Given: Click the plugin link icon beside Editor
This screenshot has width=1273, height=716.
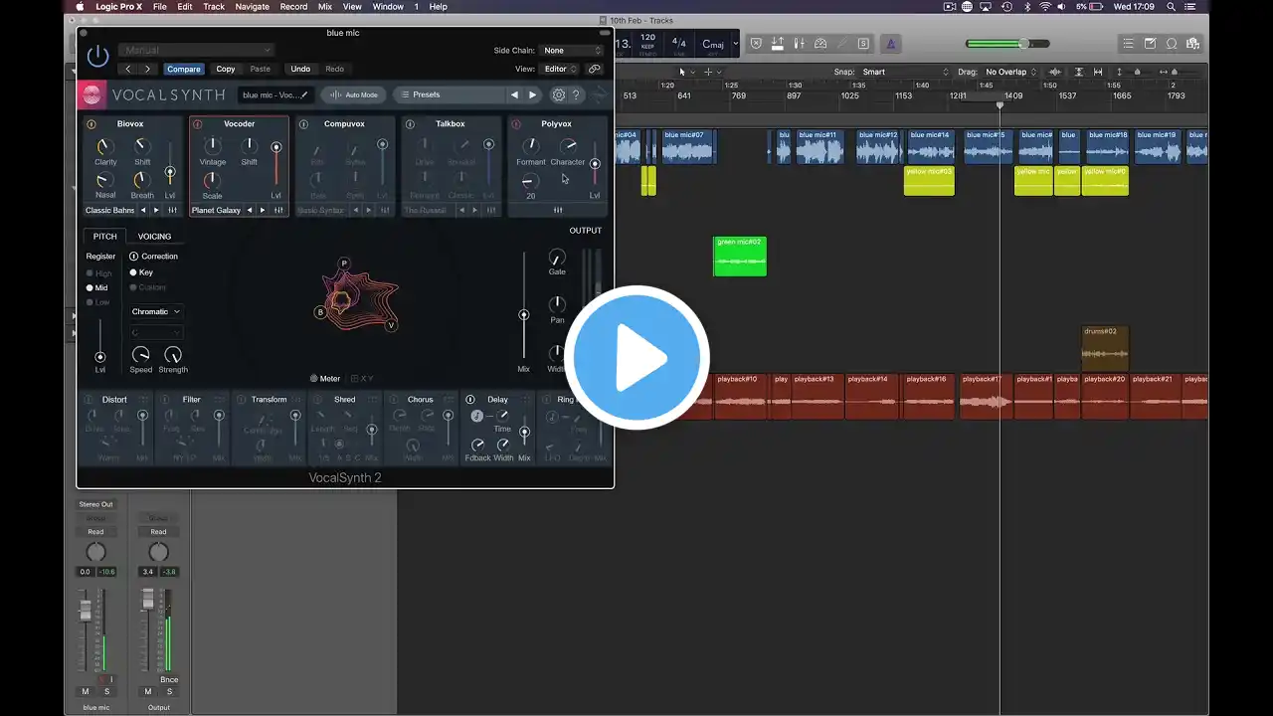Looking at the screenshot, I should point(595,70).
